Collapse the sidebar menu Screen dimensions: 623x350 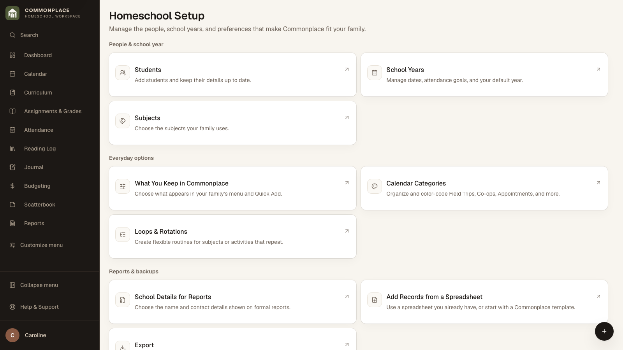click(x=50, y=285)
